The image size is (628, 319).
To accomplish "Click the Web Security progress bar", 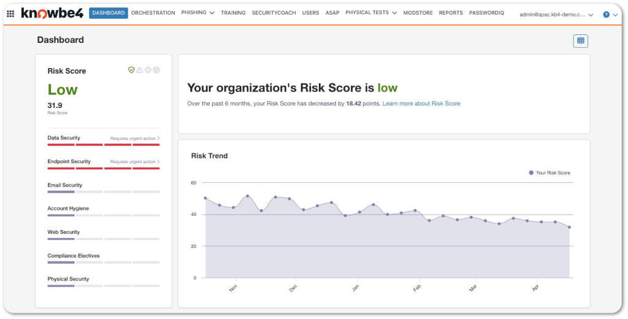I will tap(103, 239).
